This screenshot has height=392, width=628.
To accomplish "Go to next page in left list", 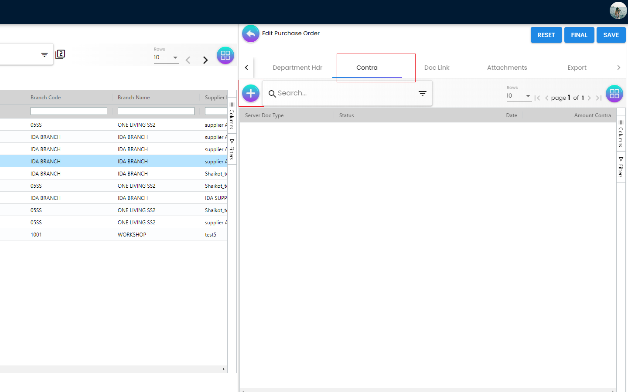I will pyautogui.click(x=205, y=60).
